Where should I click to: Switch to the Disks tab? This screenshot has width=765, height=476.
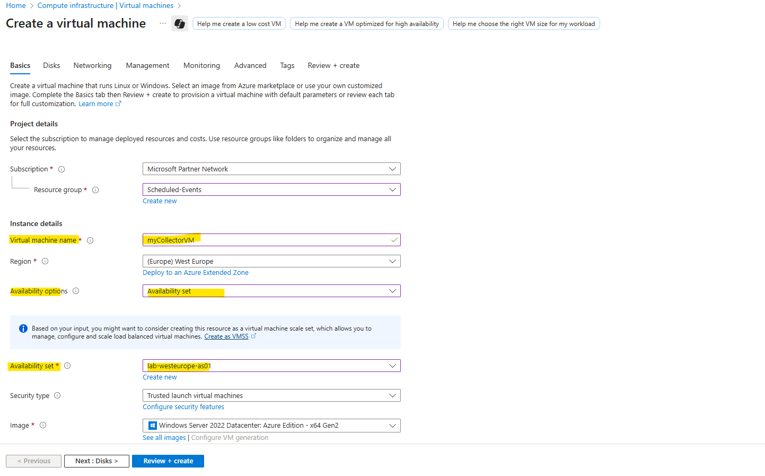click(51, 66)
